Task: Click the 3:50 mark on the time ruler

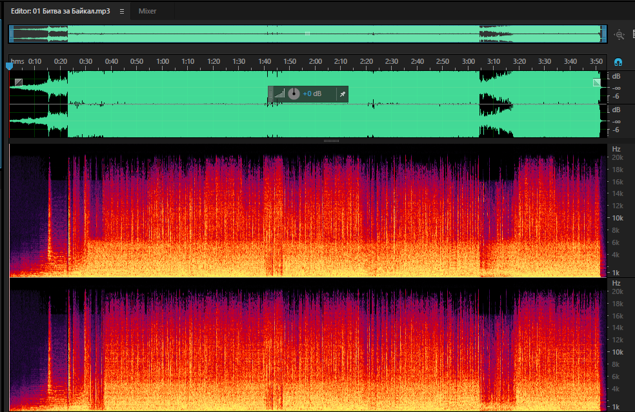Action: click(x=596, y=61)
